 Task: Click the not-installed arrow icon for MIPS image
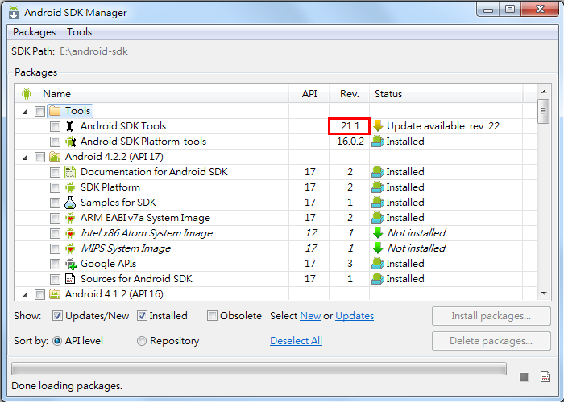(x=378, y=248)
